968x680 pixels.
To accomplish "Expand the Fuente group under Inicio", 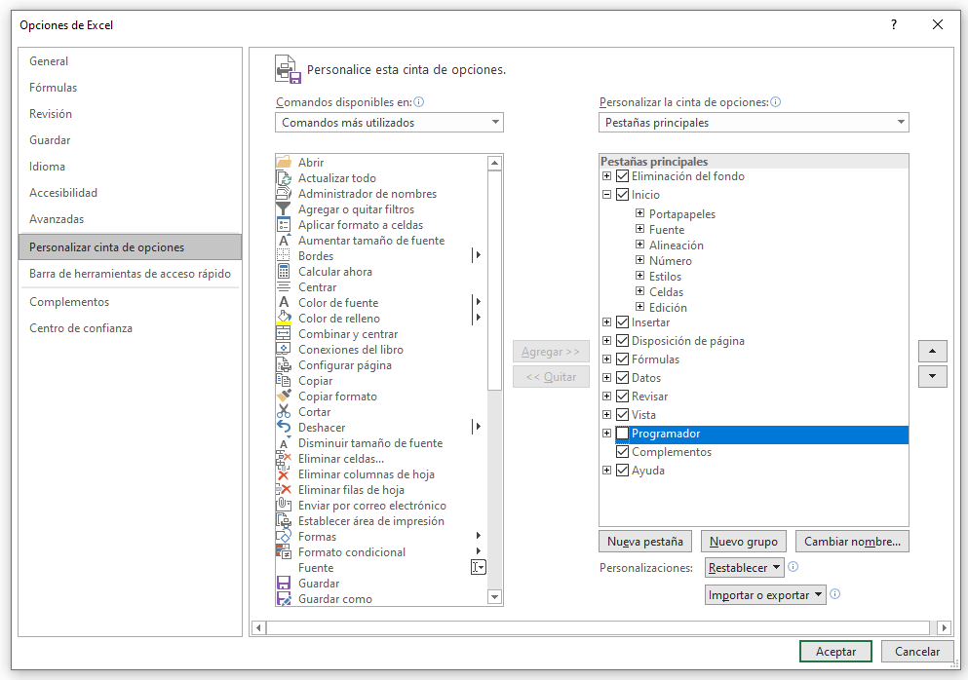I will click(x=640, y=228).
